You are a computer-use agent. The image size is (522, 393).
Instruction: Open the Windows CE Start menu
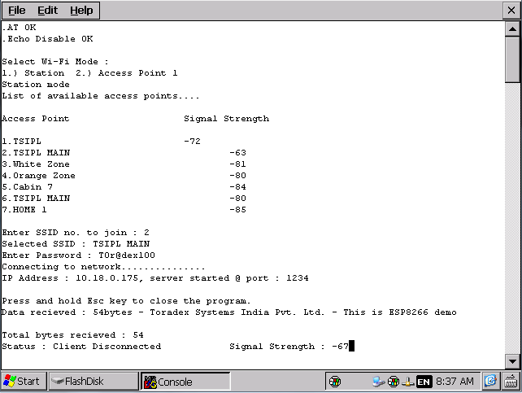[x=23, y=381]
